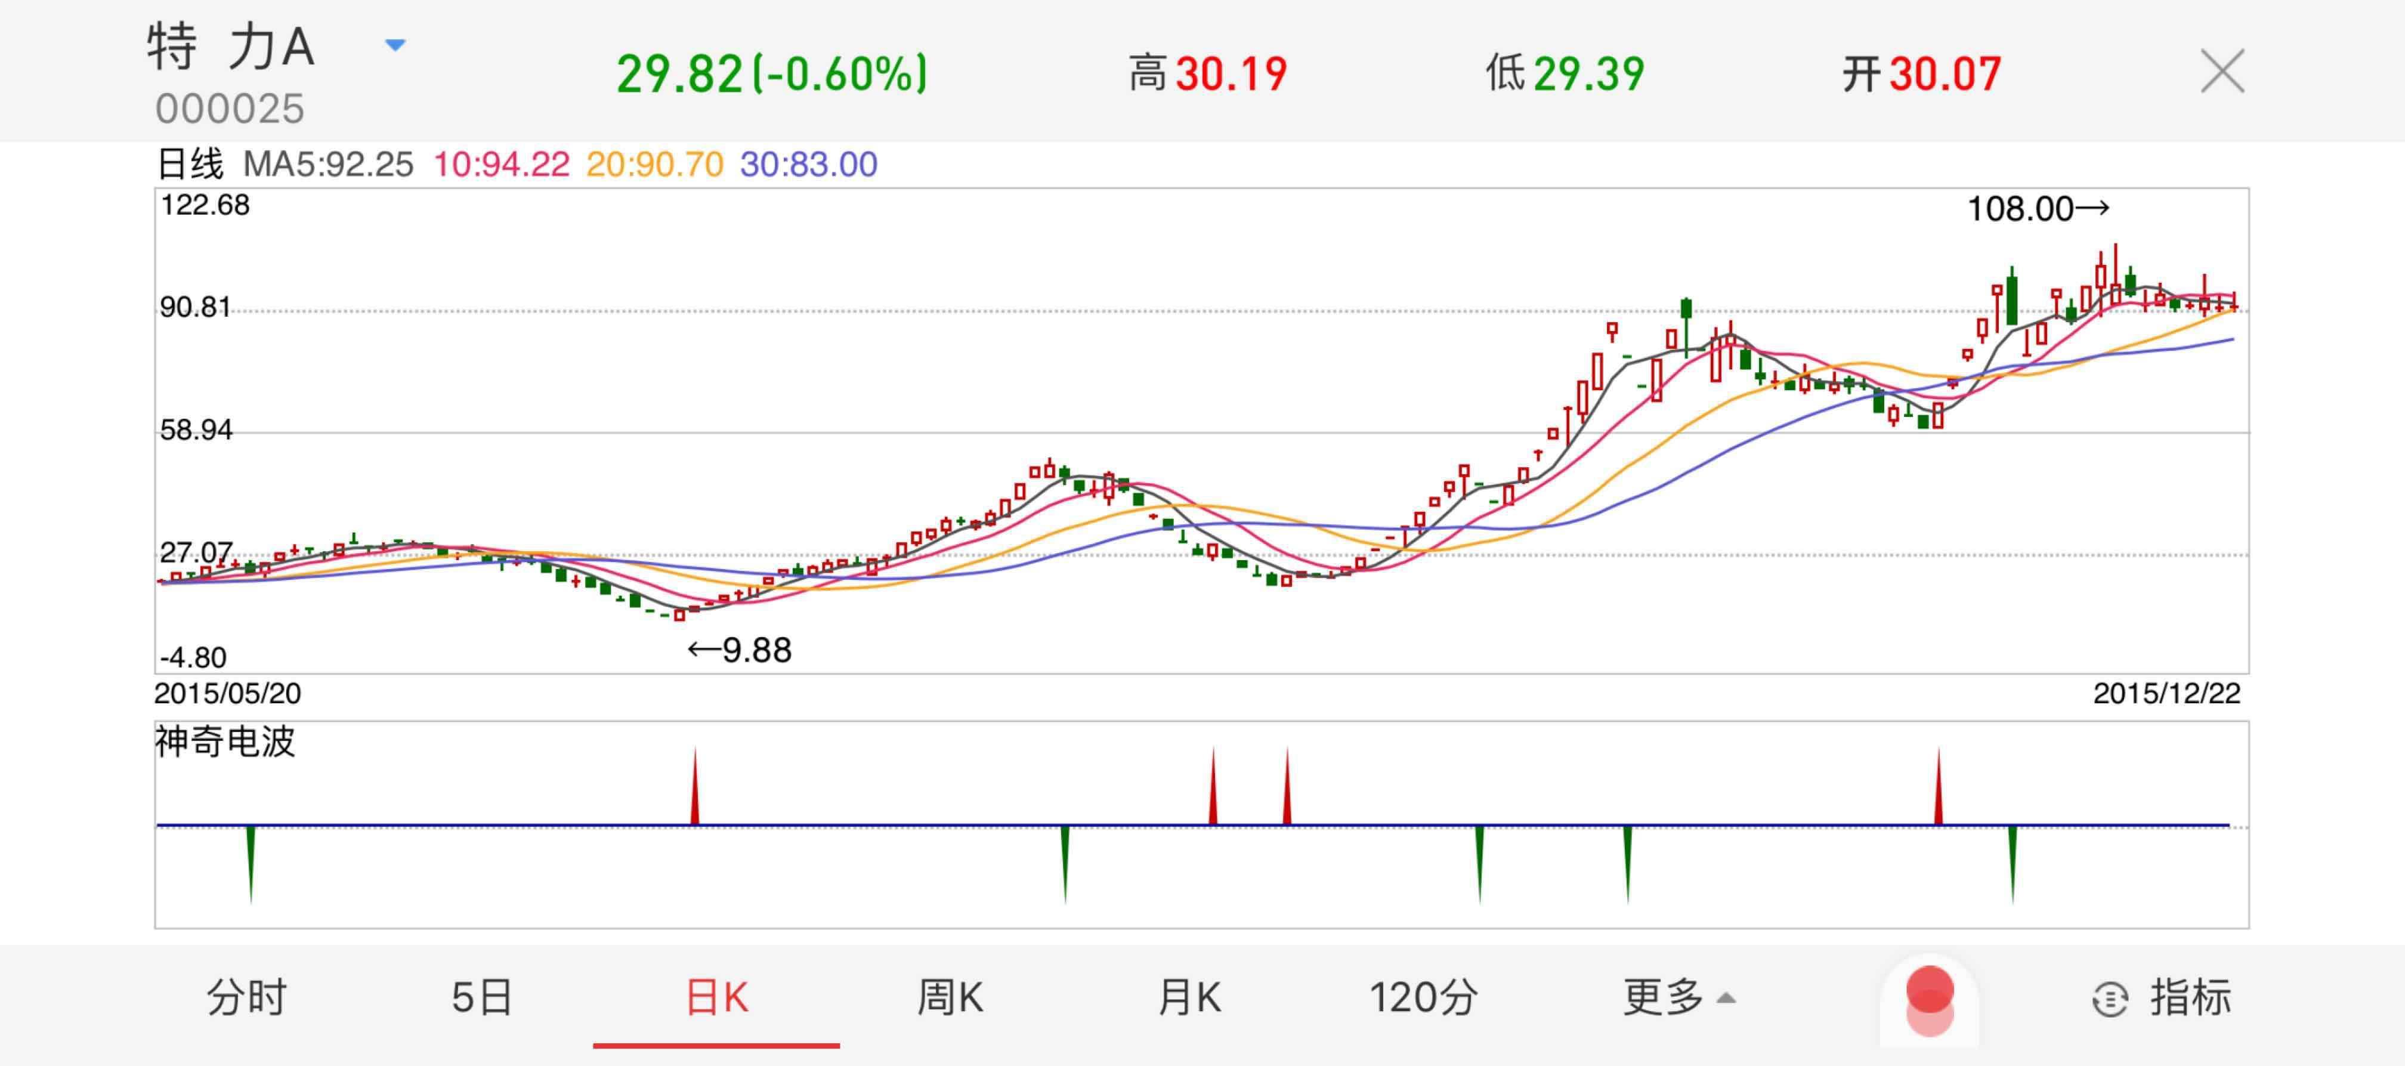Screen dimensions: 2405x1066
Task: Tap the 122.68 axis value
Action: pyautogui.click(x=205, y=205)
